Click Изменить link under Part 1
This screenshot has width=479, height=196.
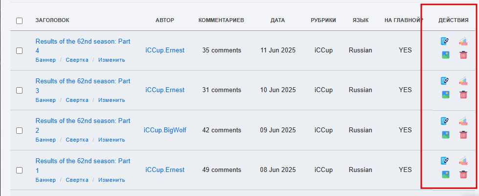112,180
